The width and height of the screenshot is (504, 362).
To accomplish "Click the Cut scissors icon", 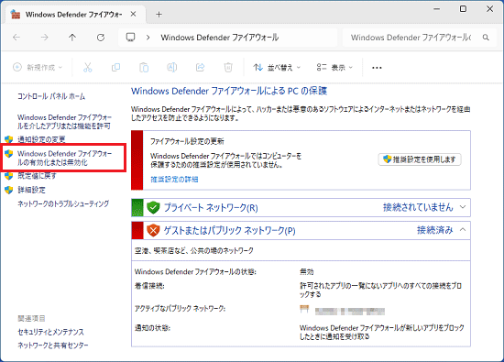I will (x=87, y=67).
